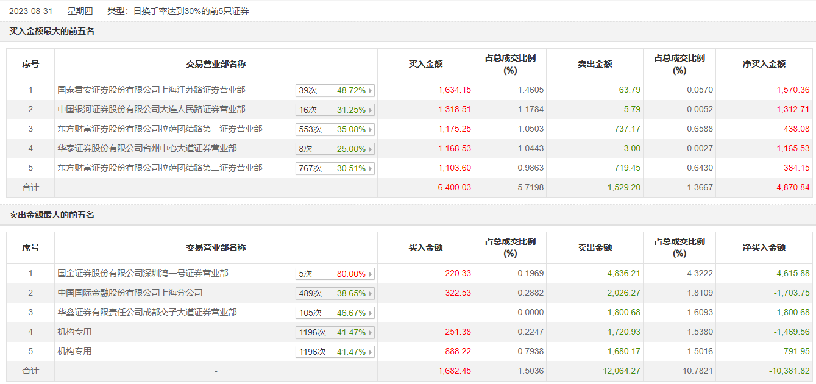Select the 买入金额最大的前五名 section title
Image resolution: width=816 pixels, height=384 pixels.
coord(52,31)
